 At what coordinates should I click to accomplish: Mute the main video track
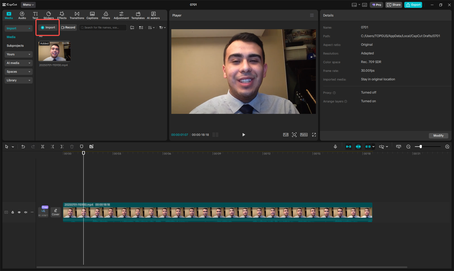[x=25, y=212]
